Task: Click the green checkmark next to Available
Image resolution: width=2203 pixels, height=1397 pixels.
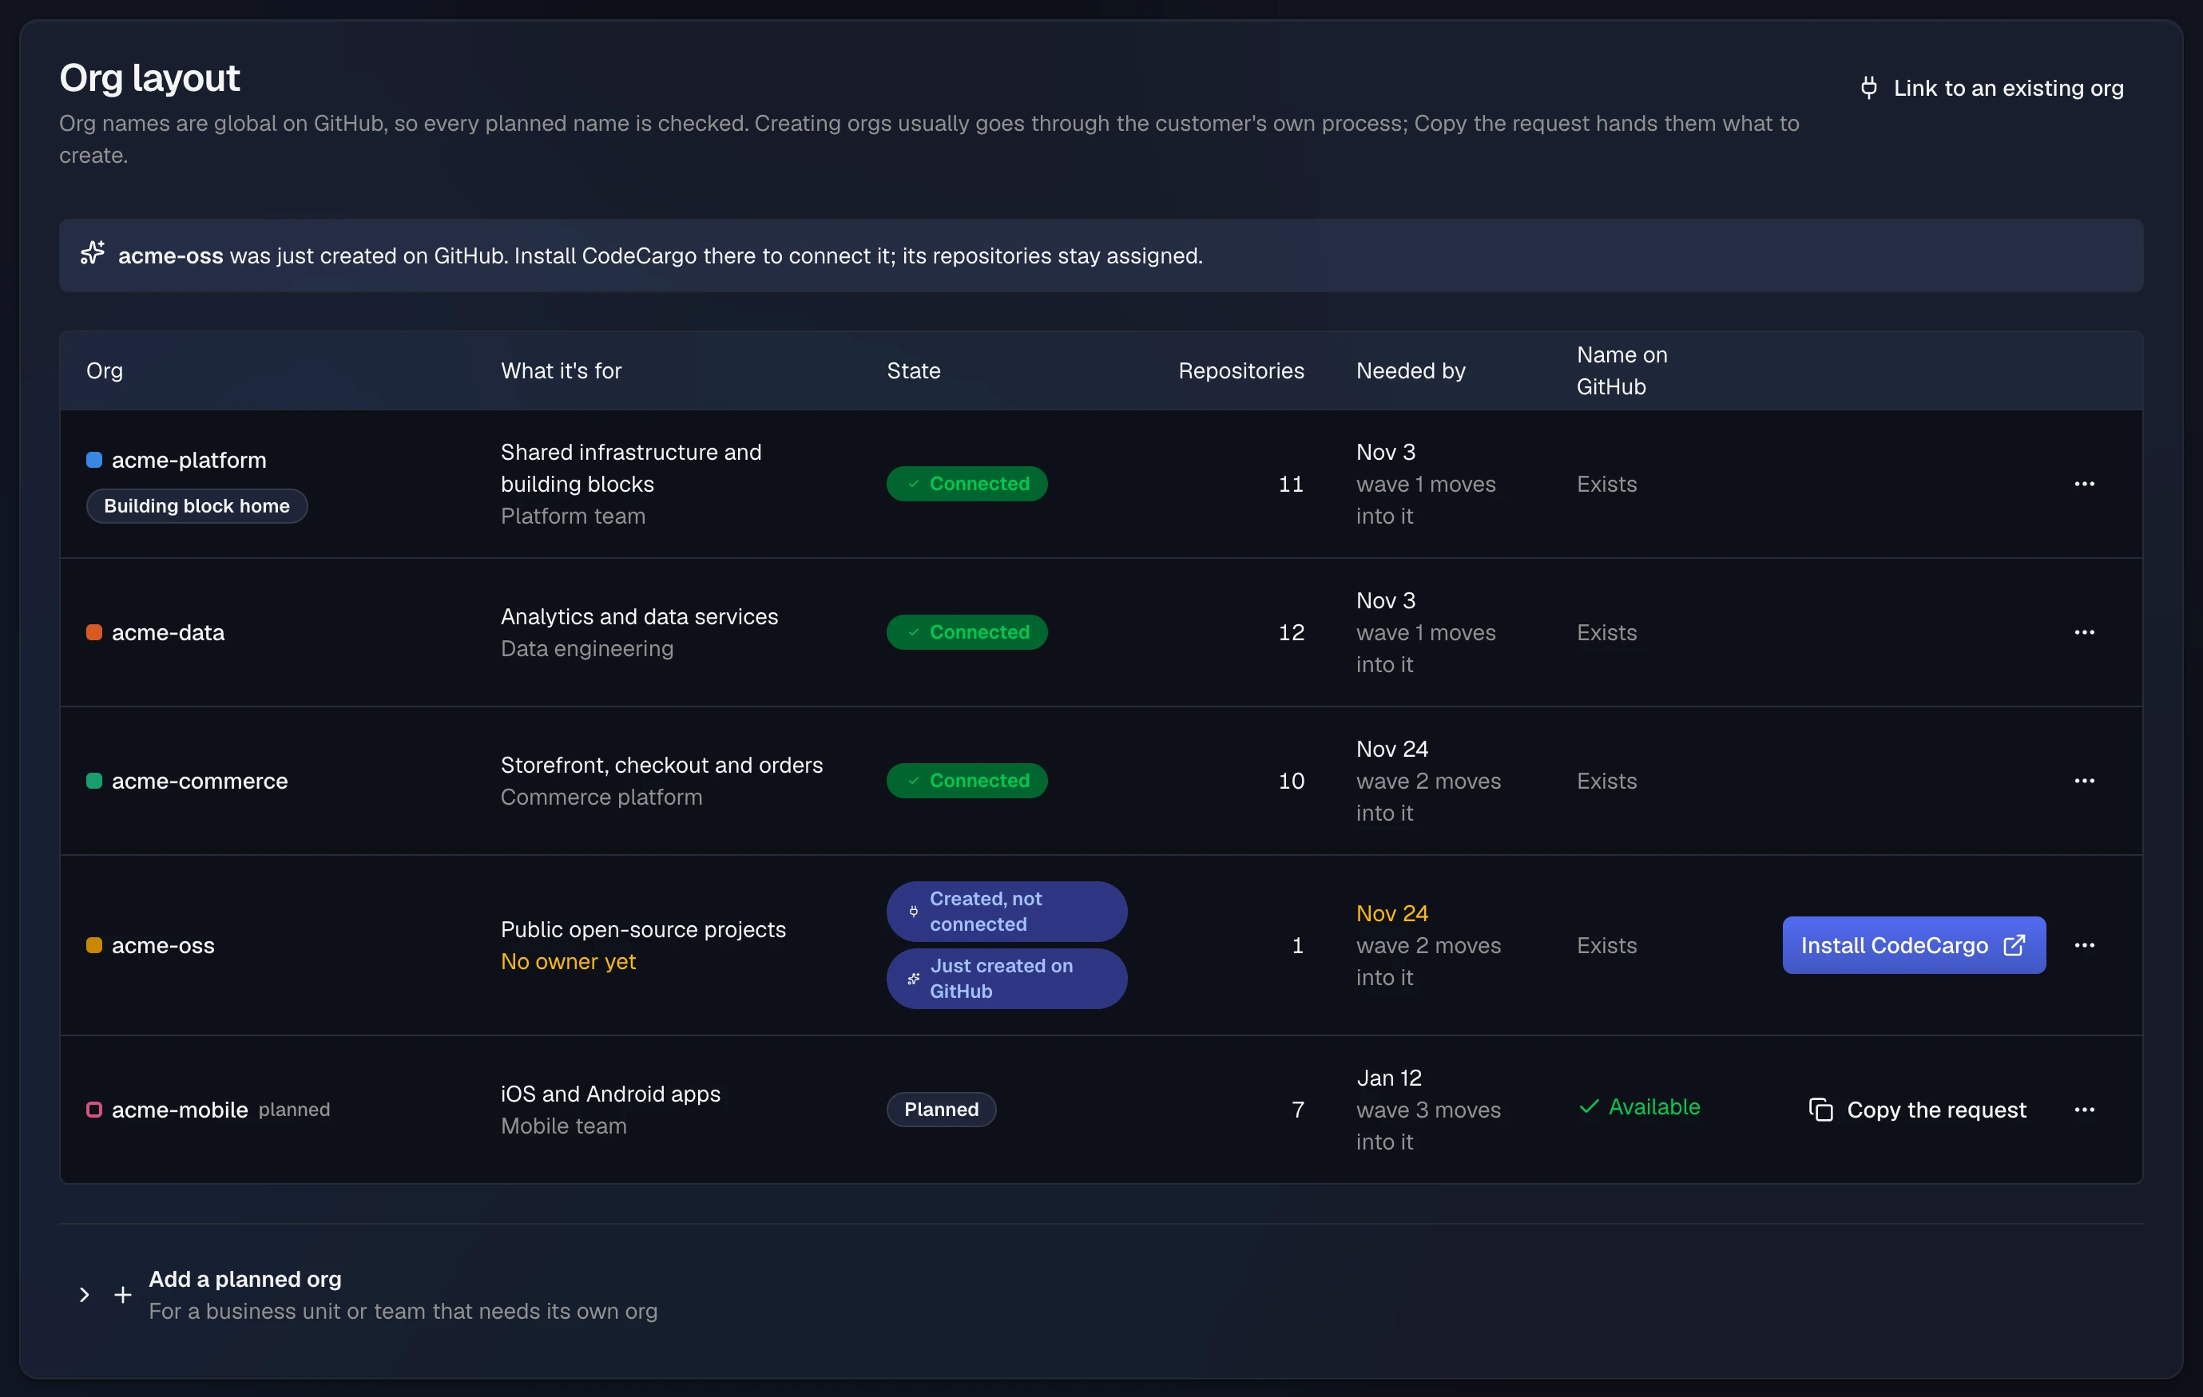Action: 1589,1106
